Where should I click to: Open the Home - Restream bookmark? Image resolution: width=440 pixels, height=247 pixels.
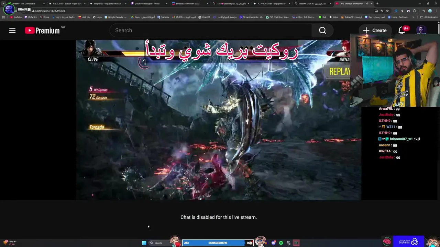pos(398,17)
